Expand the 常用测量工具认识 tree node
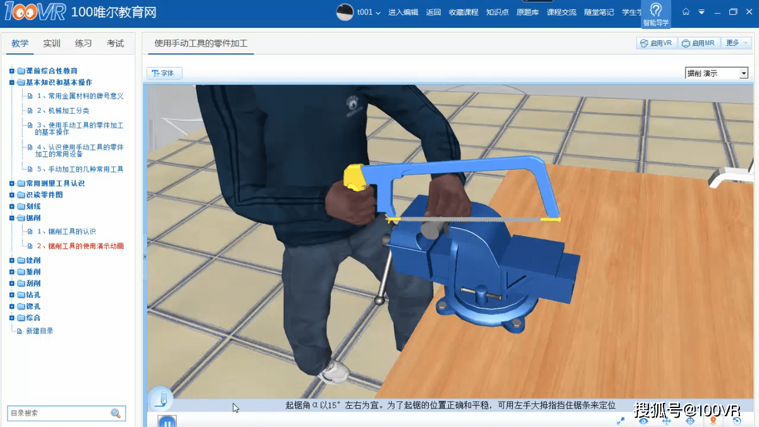Screen dimensions: 759x427 11,183
